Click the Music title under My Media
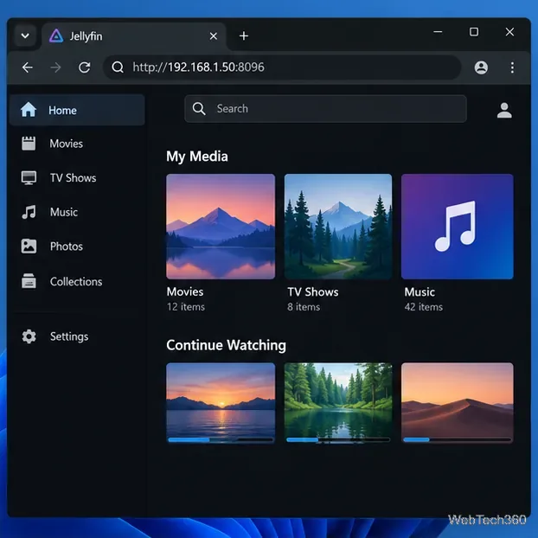This screenshot has width=538, height=538. tap(420, 292)
